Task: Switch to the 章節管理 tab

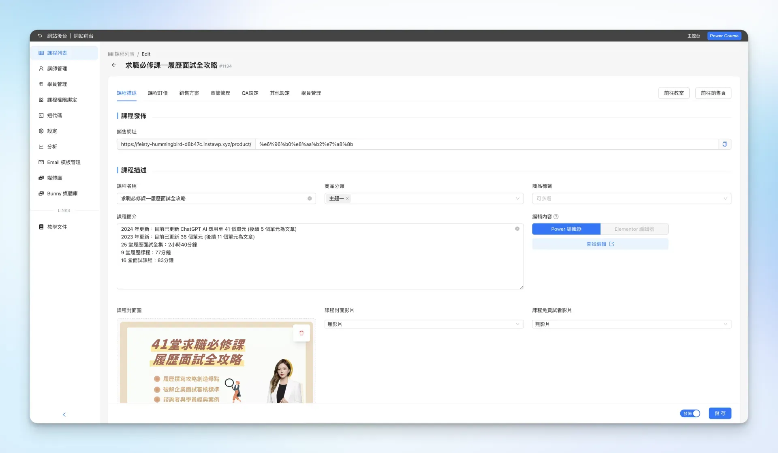Action: point(220,93)
